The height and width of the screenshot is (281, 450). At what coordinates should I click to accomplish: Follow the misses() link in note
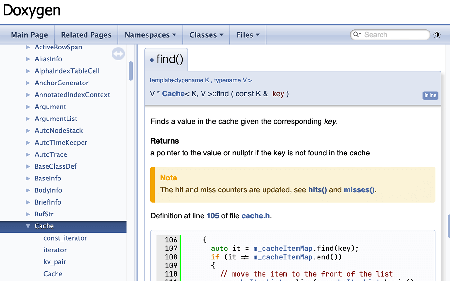click(x=359, y=190)
